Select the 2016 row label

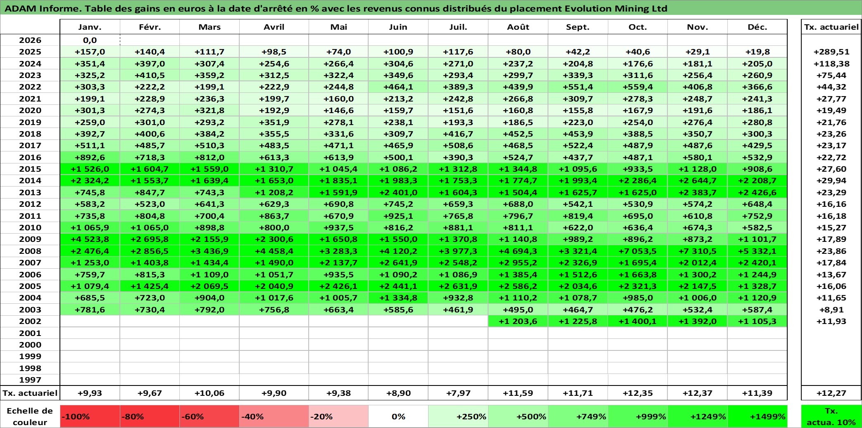click(30, 157)
